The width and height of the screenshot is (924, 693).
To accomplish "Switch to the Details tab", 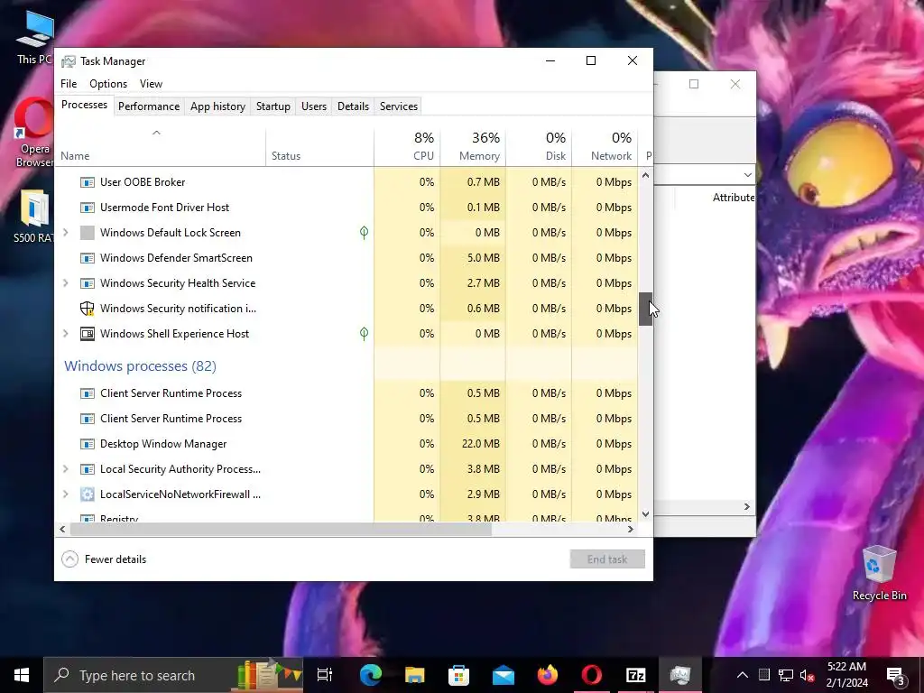I will pyautogui.click(x=353, y=106).
